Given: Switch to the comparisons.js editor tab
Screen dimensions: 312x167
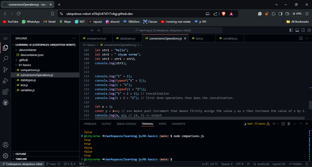Looking at the screenshot, I should 96,38.
